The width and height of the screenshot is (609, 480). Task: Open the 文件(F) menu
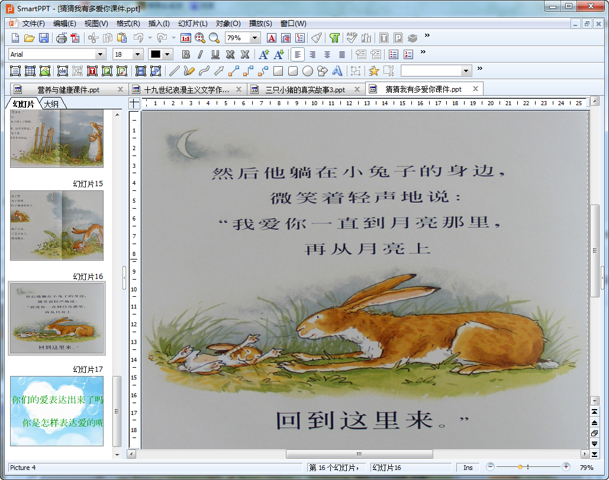pyautogui.click(x=33, y=24)
